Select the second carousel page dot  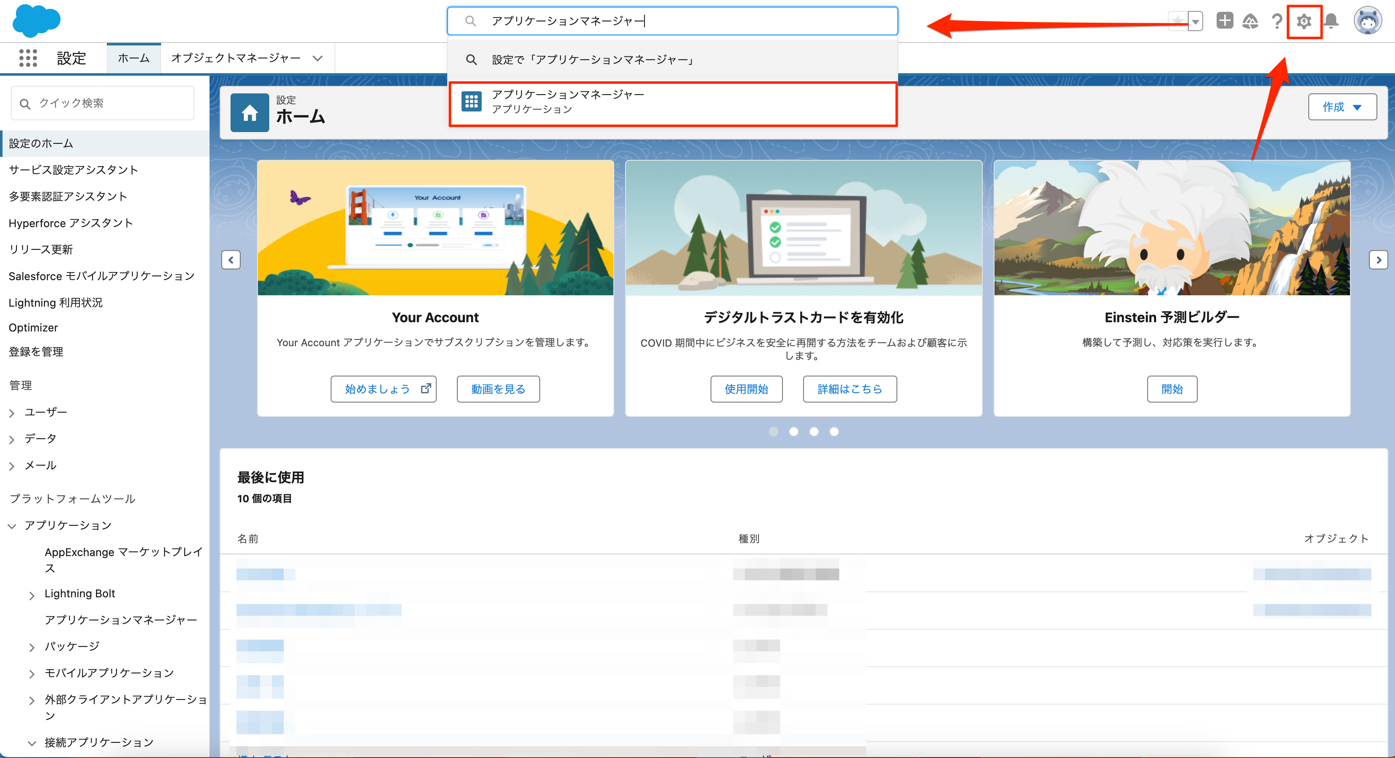[x=793, y=432]
